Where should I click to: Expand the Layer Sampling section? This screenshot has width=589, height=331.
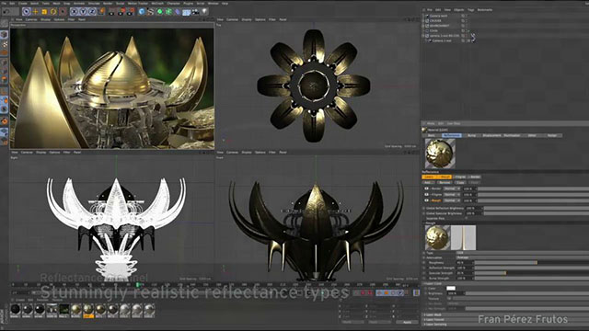[x=435, y=325]
